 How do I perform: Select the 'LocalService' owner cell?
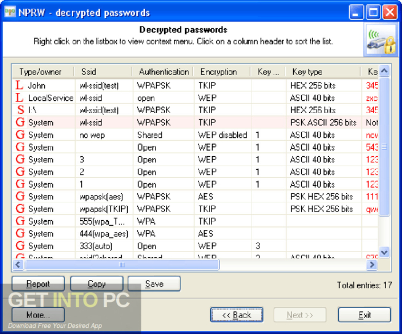[x=50, y=98]
